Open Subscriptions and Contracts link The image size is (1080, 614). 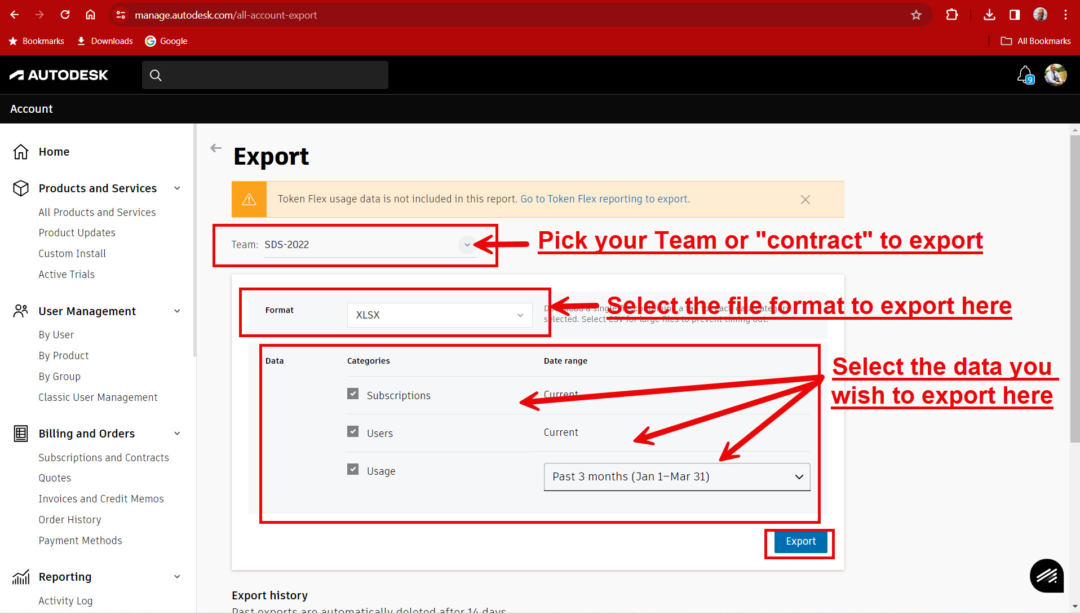[104, 458]
